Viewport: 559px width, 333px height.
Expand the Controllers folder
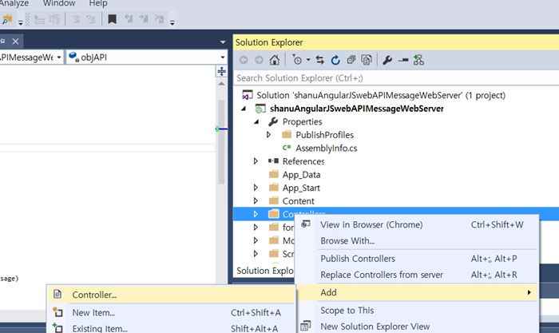pos(256,214)
